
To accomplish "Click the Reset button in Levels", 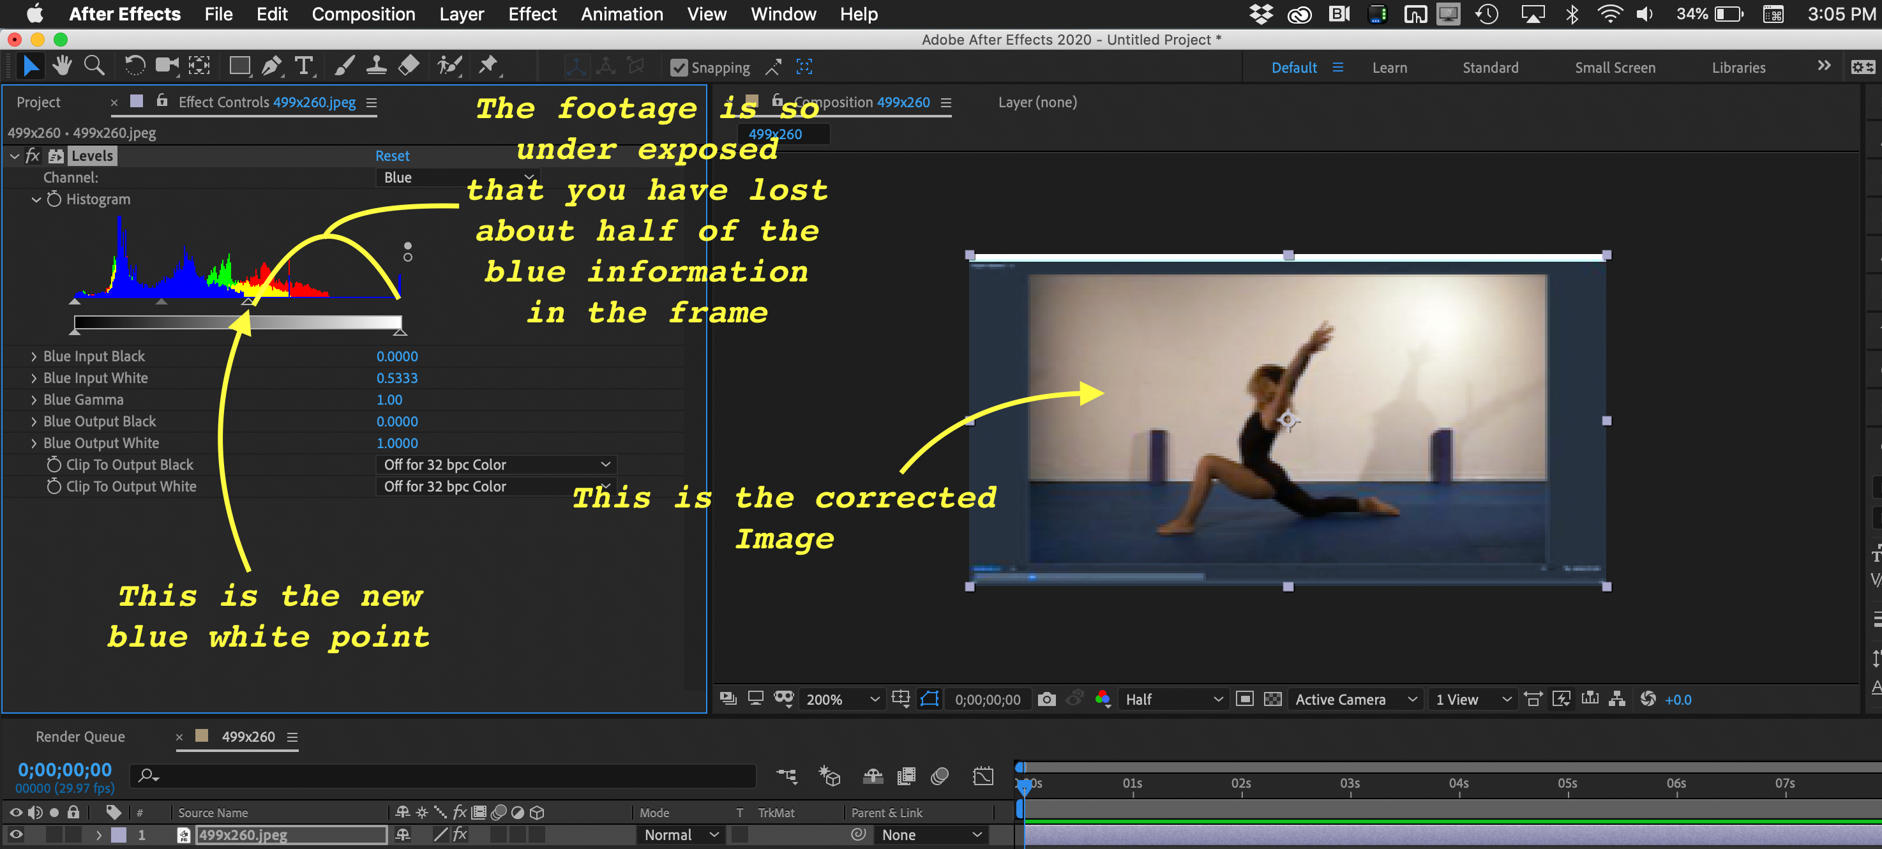I will tap(391, 155).
